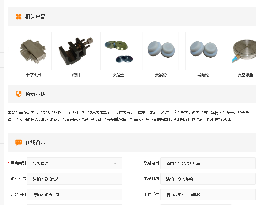Open the 导向轮 product image
The width and height of the screenshot is (267, 205).
click(203, 51)
